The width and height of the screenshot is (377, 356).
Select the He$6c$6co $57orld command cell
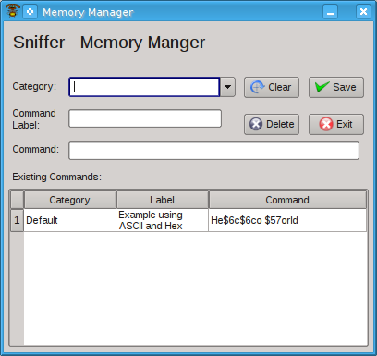click(287, 220)
